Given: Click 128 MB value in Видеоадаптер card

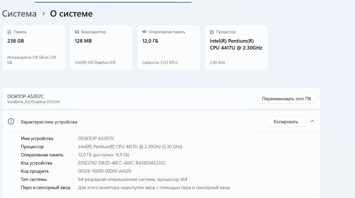Looking at the screenshot, I should [x=83, y=41].
